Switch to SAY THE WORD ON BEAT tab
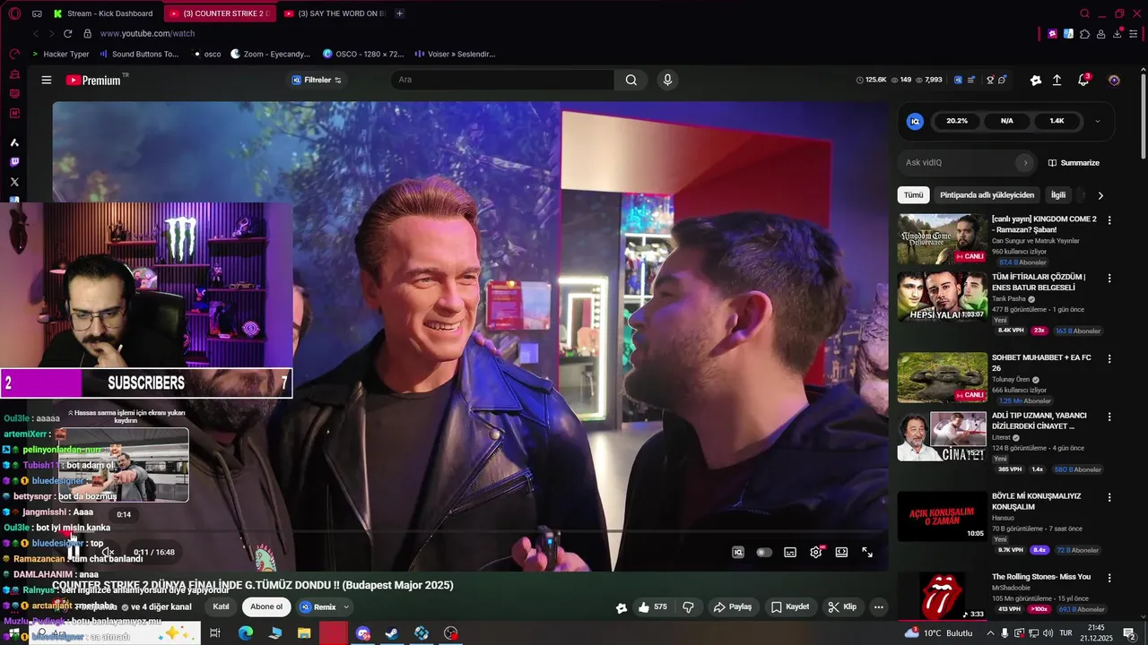The image size is (1148, 645). [x=335, y=13]
